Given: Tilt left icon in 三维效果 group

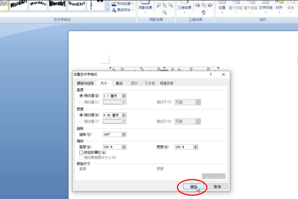Looking at the screenshot, I should [198, 5].
